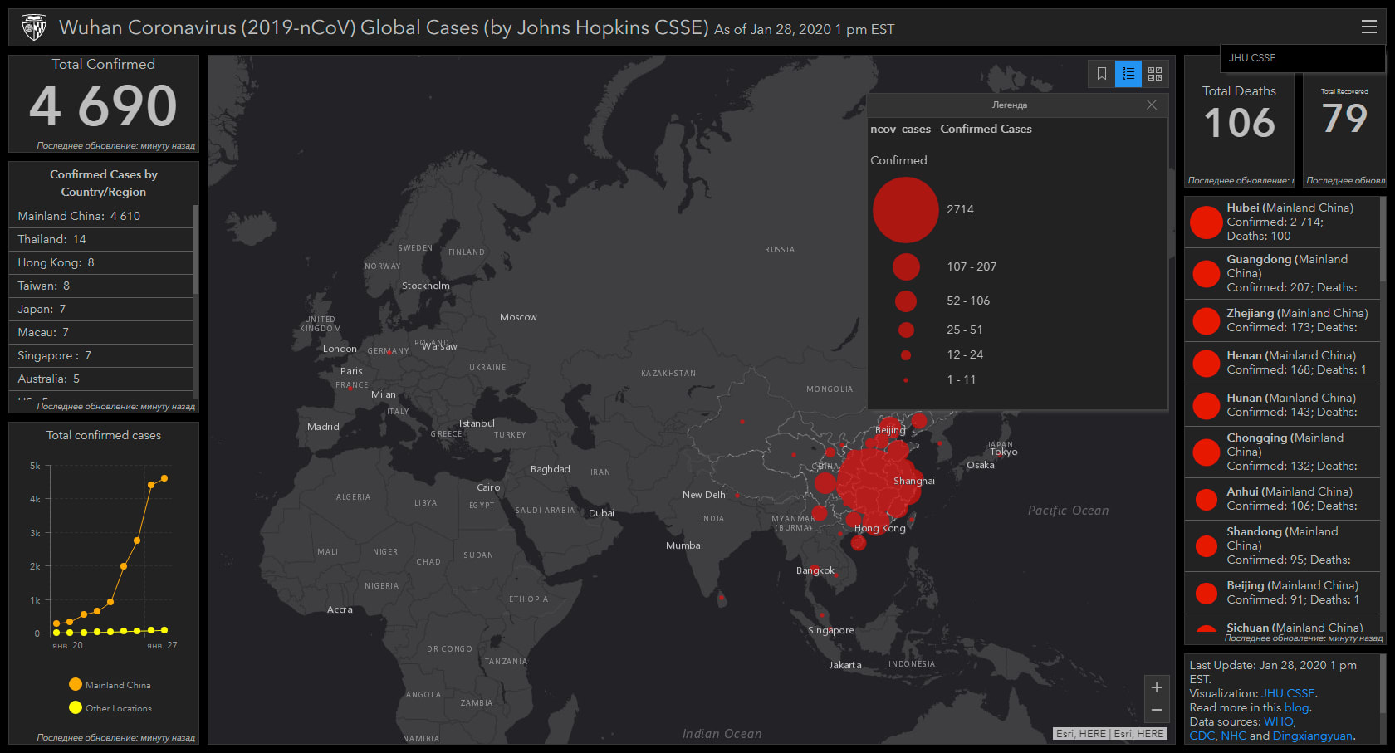1395x753 pixels.
Task: Select the Zhejiang province entry
Action: point(1282,320)
